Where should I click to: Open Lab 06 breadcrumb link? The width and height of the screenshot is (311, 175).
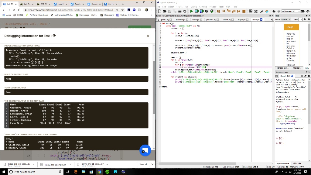43,24
